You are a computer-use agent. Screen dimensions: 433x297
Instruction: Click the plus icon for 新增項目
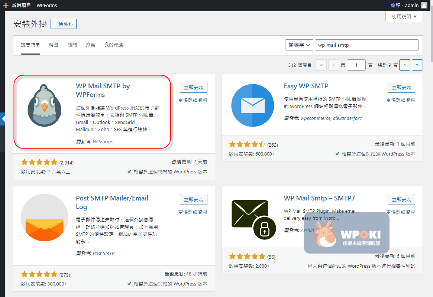coord(6,6)
